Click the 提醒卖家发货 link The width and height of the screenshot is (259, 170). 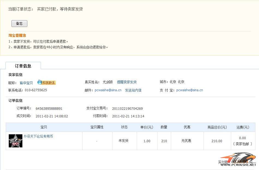point(127,82)
